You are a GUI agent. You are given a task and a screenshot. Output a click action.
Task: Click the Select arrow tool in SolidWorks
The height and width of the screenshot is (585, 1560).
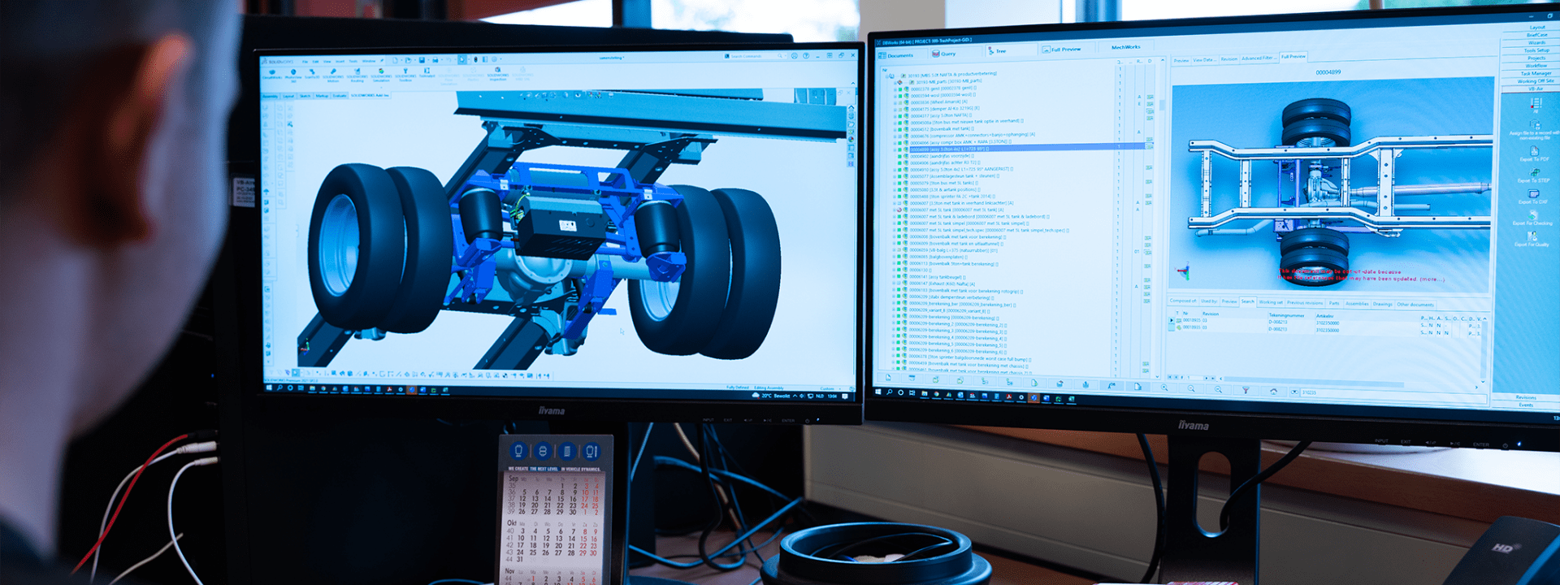point(461,59)
